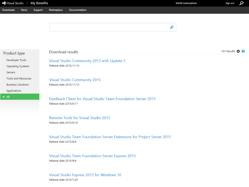
Task: Open Team Foundation Server Express 2015
Action: click(x=92, y=156)
